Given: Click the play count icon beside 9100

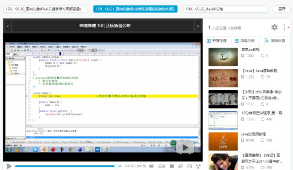Looking at the screenshot, I should click(243, 140).
